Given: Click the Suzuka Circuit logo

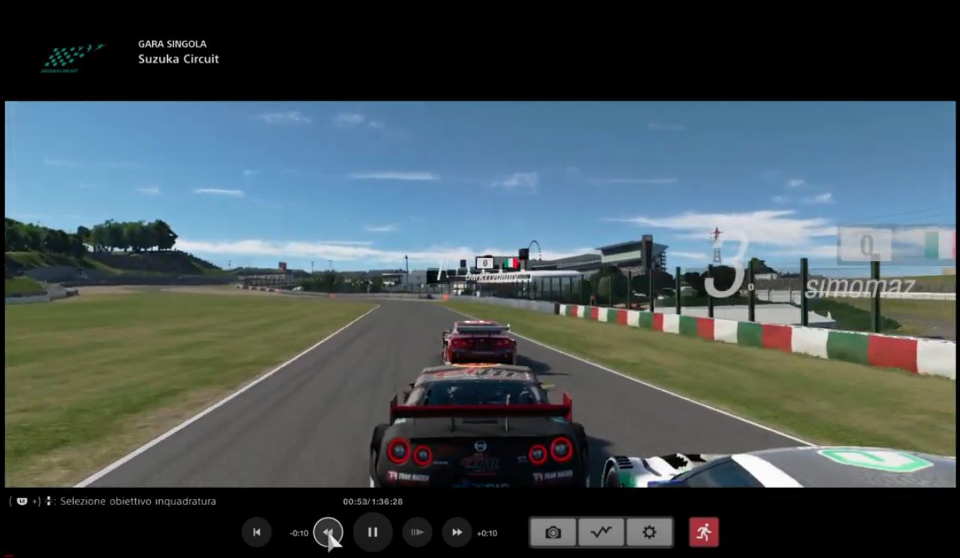Looking at the screenshot, I should click(x=72, y=57).
